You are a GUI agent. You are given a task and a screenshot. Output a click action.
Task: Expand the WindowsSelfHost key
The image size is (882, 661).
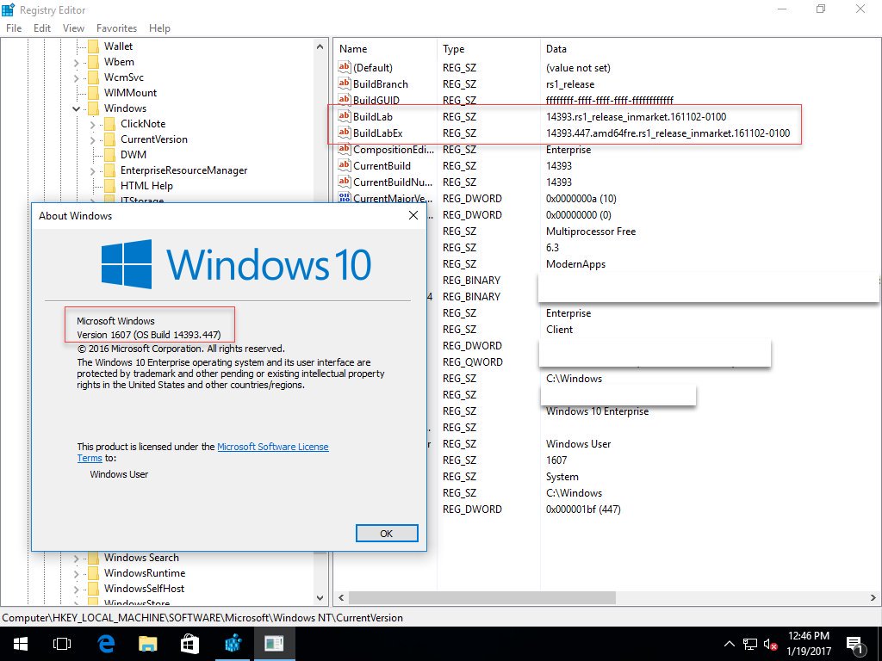click(77, 589)
